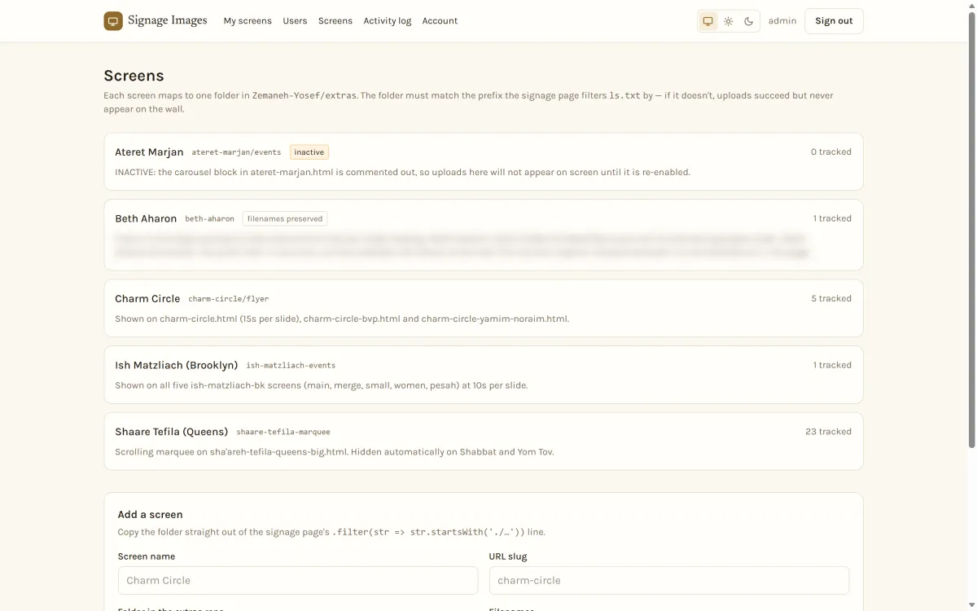977x611 pixels.
Task: Click the shaare-tefila-marquee folder label
Action: pos(283,432)
